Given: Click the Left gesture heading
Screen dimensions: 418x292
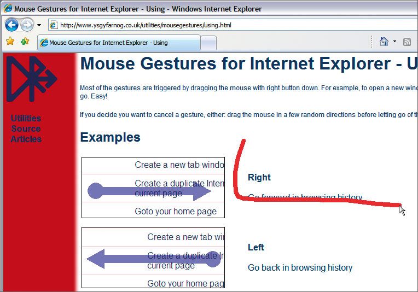Looking at the screenshot, I should point(256,248).
